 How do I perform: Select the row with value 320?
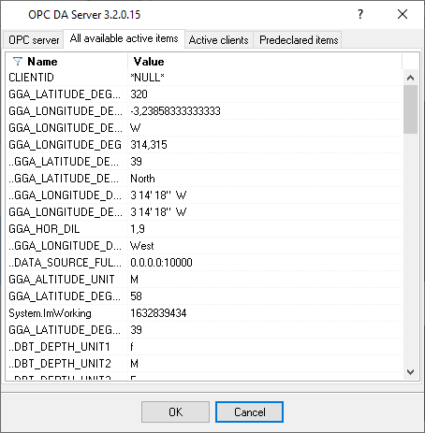click(x=205, y=94)
